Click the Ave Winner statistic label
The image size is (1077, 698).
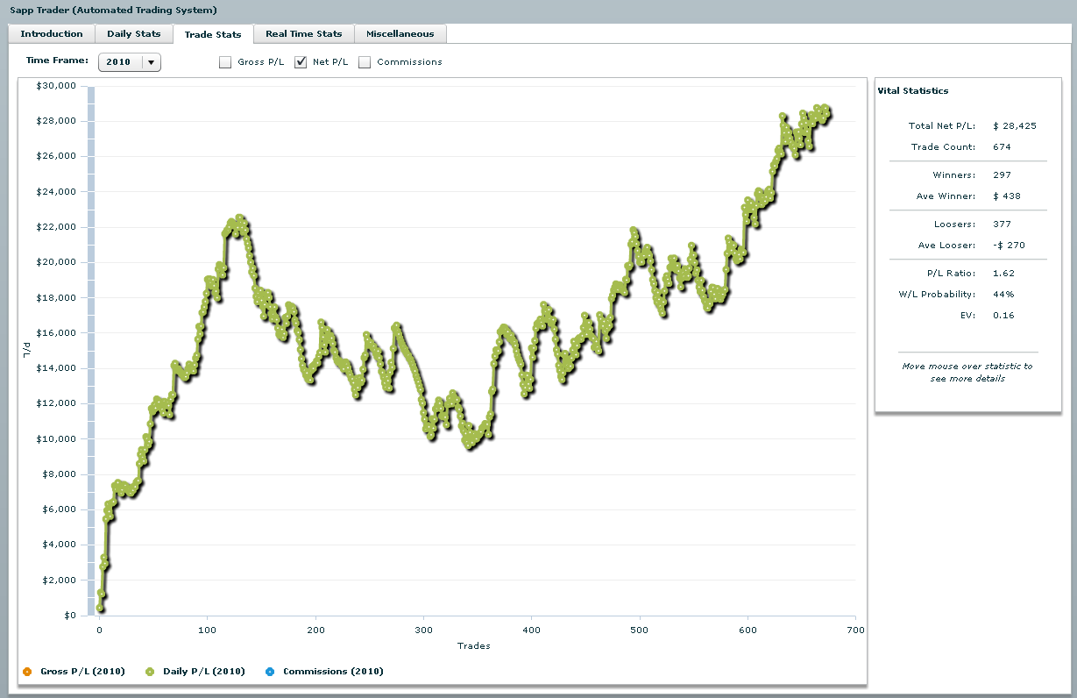click(946, 196)
